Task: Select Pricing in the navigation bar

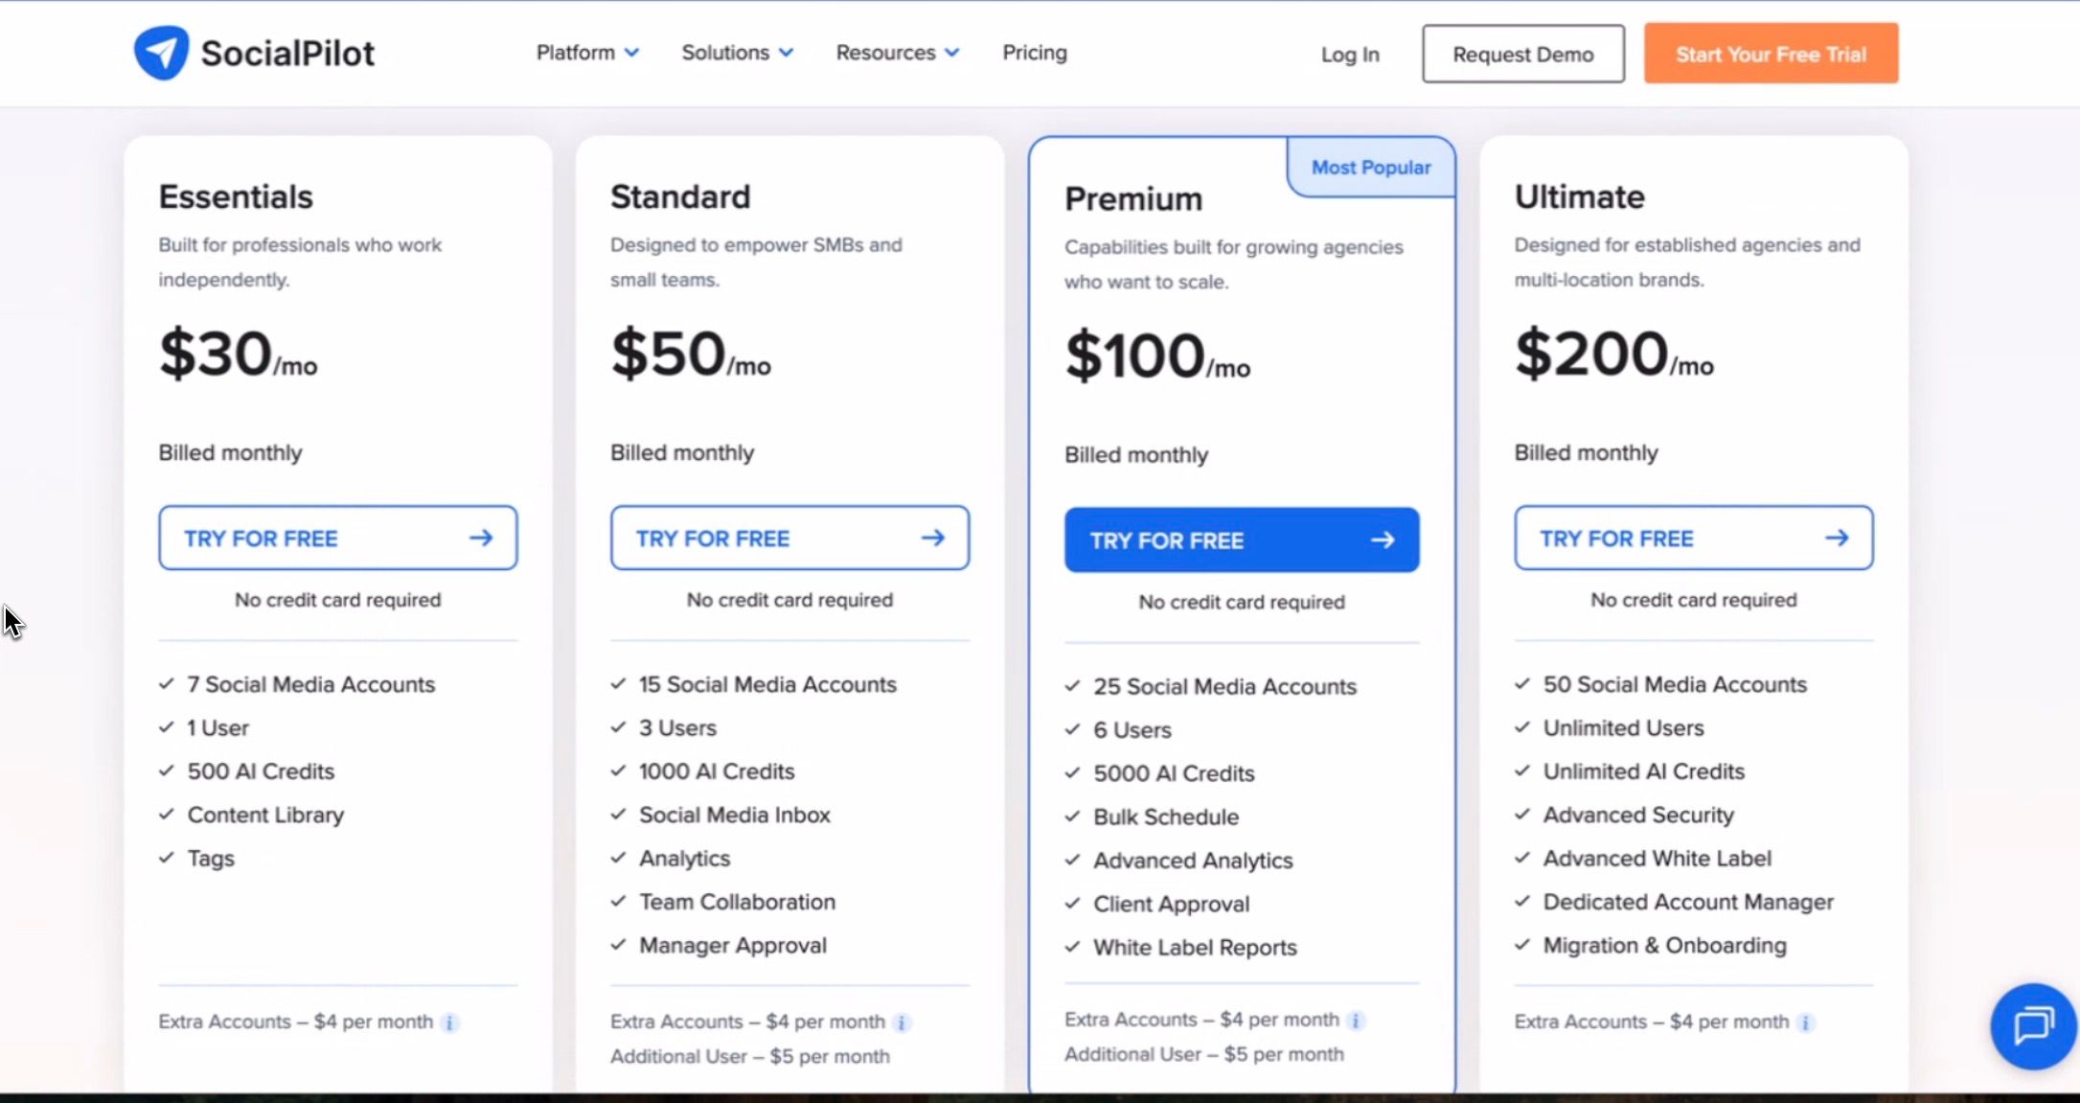Action: click(1035, 53)
